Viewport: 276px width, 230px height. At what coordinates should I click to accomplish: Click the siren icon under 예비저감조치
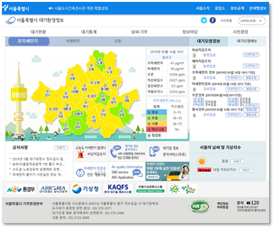[x=194, y=66]
